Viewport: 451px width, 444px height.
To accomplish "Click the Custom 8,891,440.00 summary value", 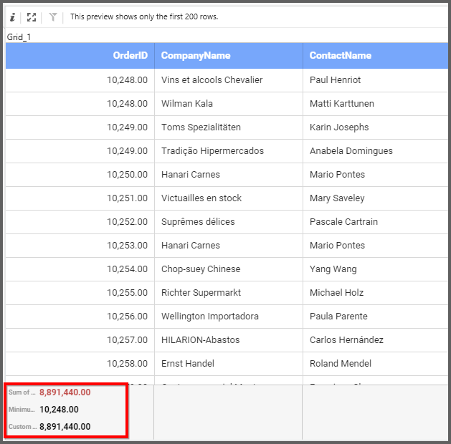I will point(65,427).
